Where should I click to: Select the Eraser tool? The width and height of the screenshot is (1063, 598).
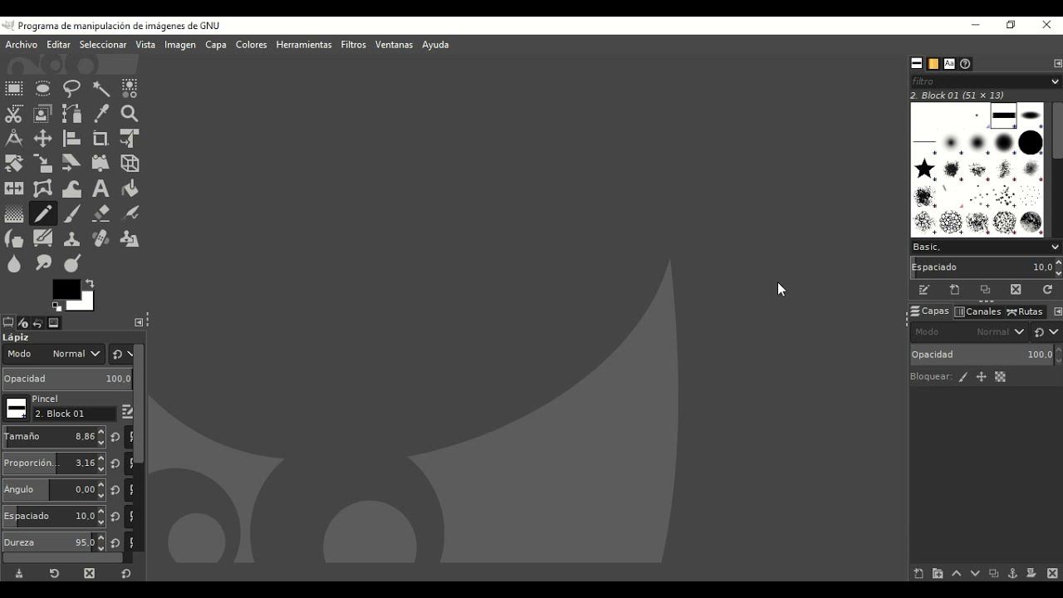(x=100, y=213)
